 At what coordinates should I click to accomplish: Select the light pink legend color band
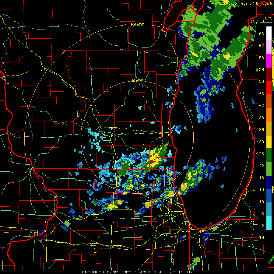269,47
